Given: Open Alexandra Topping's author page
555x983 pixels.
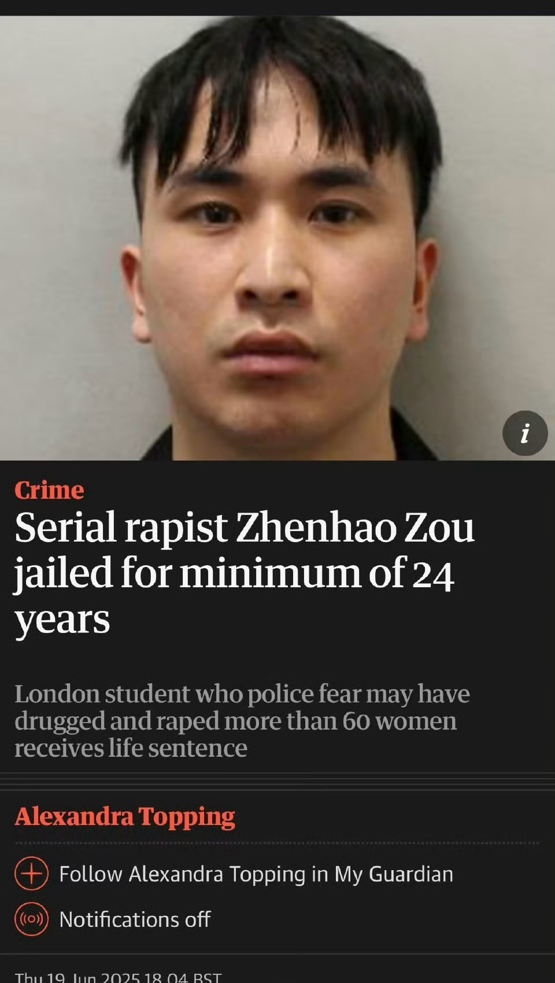Looking at the screenshot, I should pyautogui.click(x=125, y=816).
